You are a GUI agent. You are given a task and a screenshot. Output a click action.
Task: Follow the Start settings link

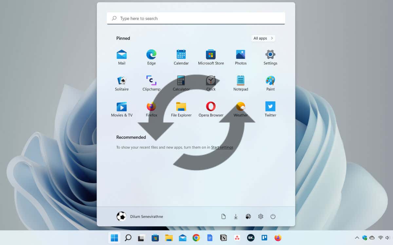pyautogui.click(x=222, y=147)
